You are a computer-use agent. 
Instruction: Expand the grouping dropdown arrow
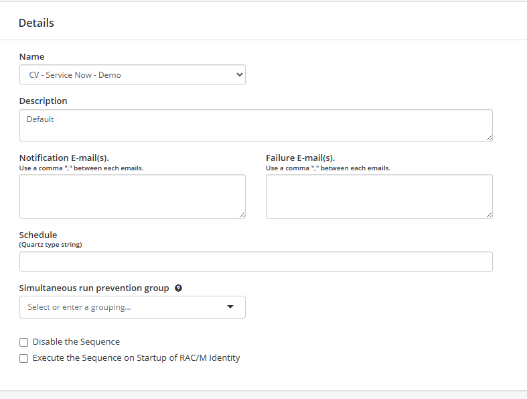point(230,307)
